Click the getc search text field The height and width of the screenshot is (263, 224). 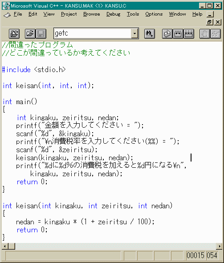[x=93, y=33]
